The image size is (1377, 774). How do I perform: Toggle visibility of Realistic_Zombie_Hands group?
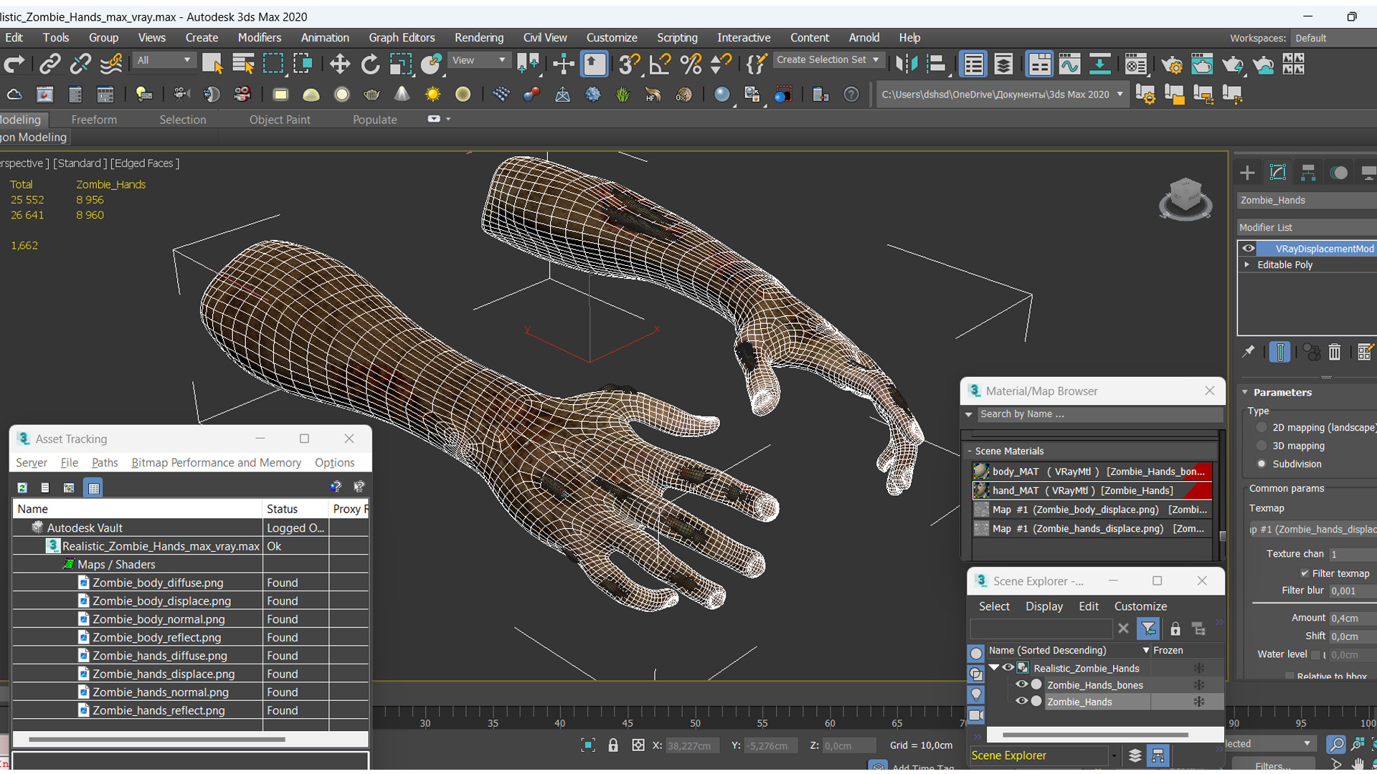(1008, 668)
